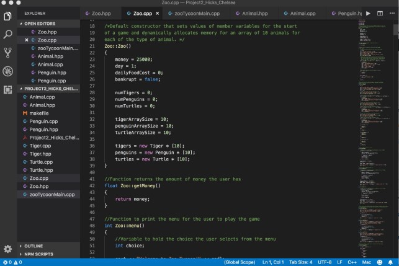Viewport: 399px width, 266px height.
Task: Open the Search view
Action: (x=7, y=34)
